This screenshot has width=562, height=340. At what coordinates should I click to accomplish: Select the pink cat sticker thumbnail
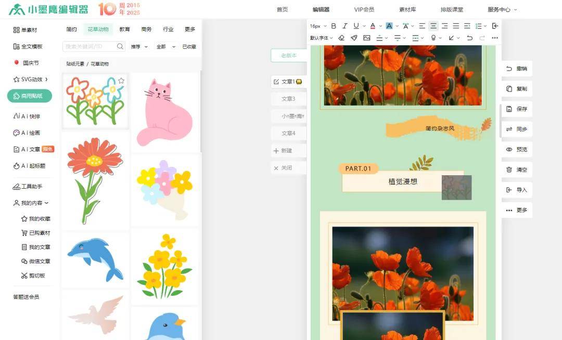click(165, 112)
